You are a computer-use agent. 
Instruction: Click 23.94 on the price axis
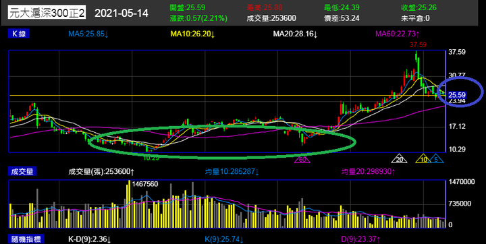click(457, 101)
